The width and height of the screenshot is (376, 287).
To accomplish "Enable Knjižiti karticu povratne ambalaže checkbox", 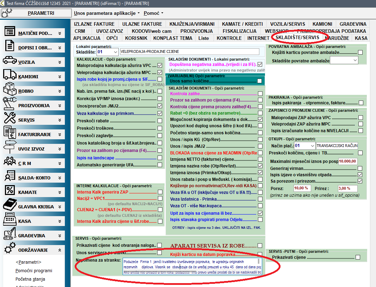I will pyautogui.click(x=360, y=53).
